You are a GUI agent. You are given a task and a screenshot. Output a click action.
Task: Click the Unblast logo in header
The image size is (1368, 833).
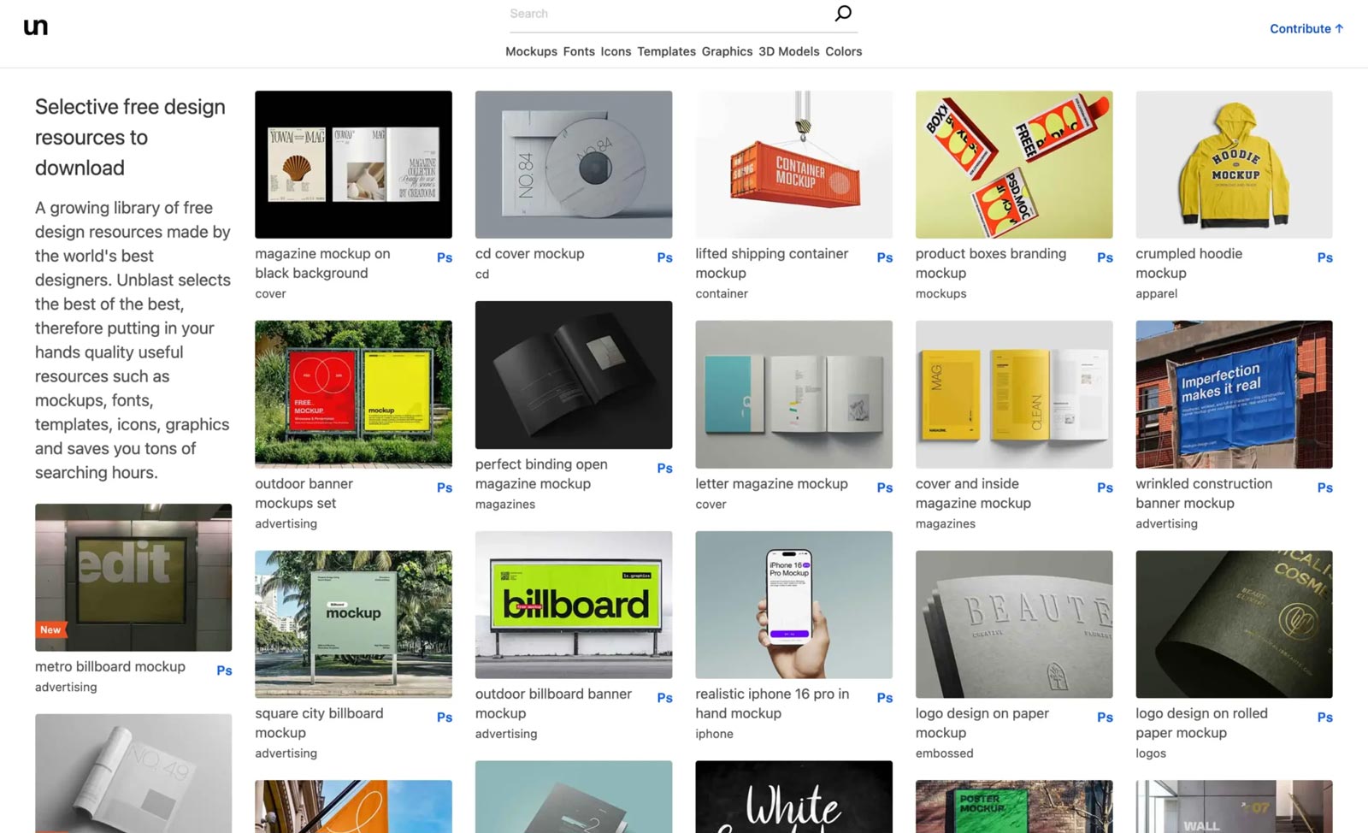[36, 27]
